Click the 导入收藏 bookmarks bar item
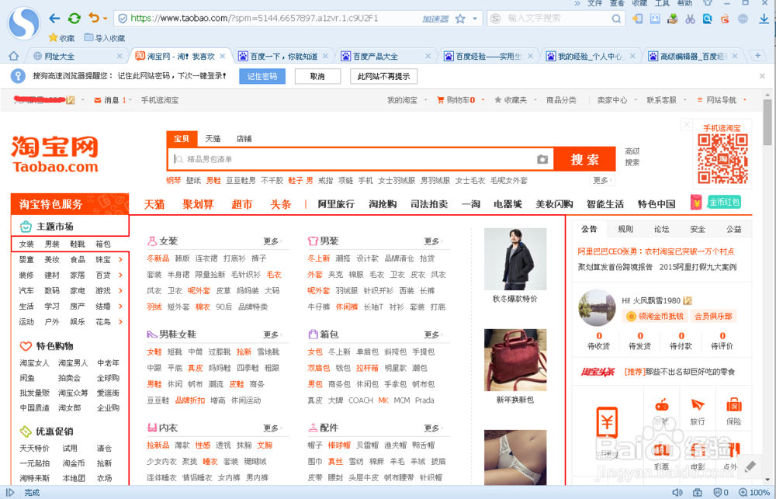The image size is (776, 499). (105, 38)
